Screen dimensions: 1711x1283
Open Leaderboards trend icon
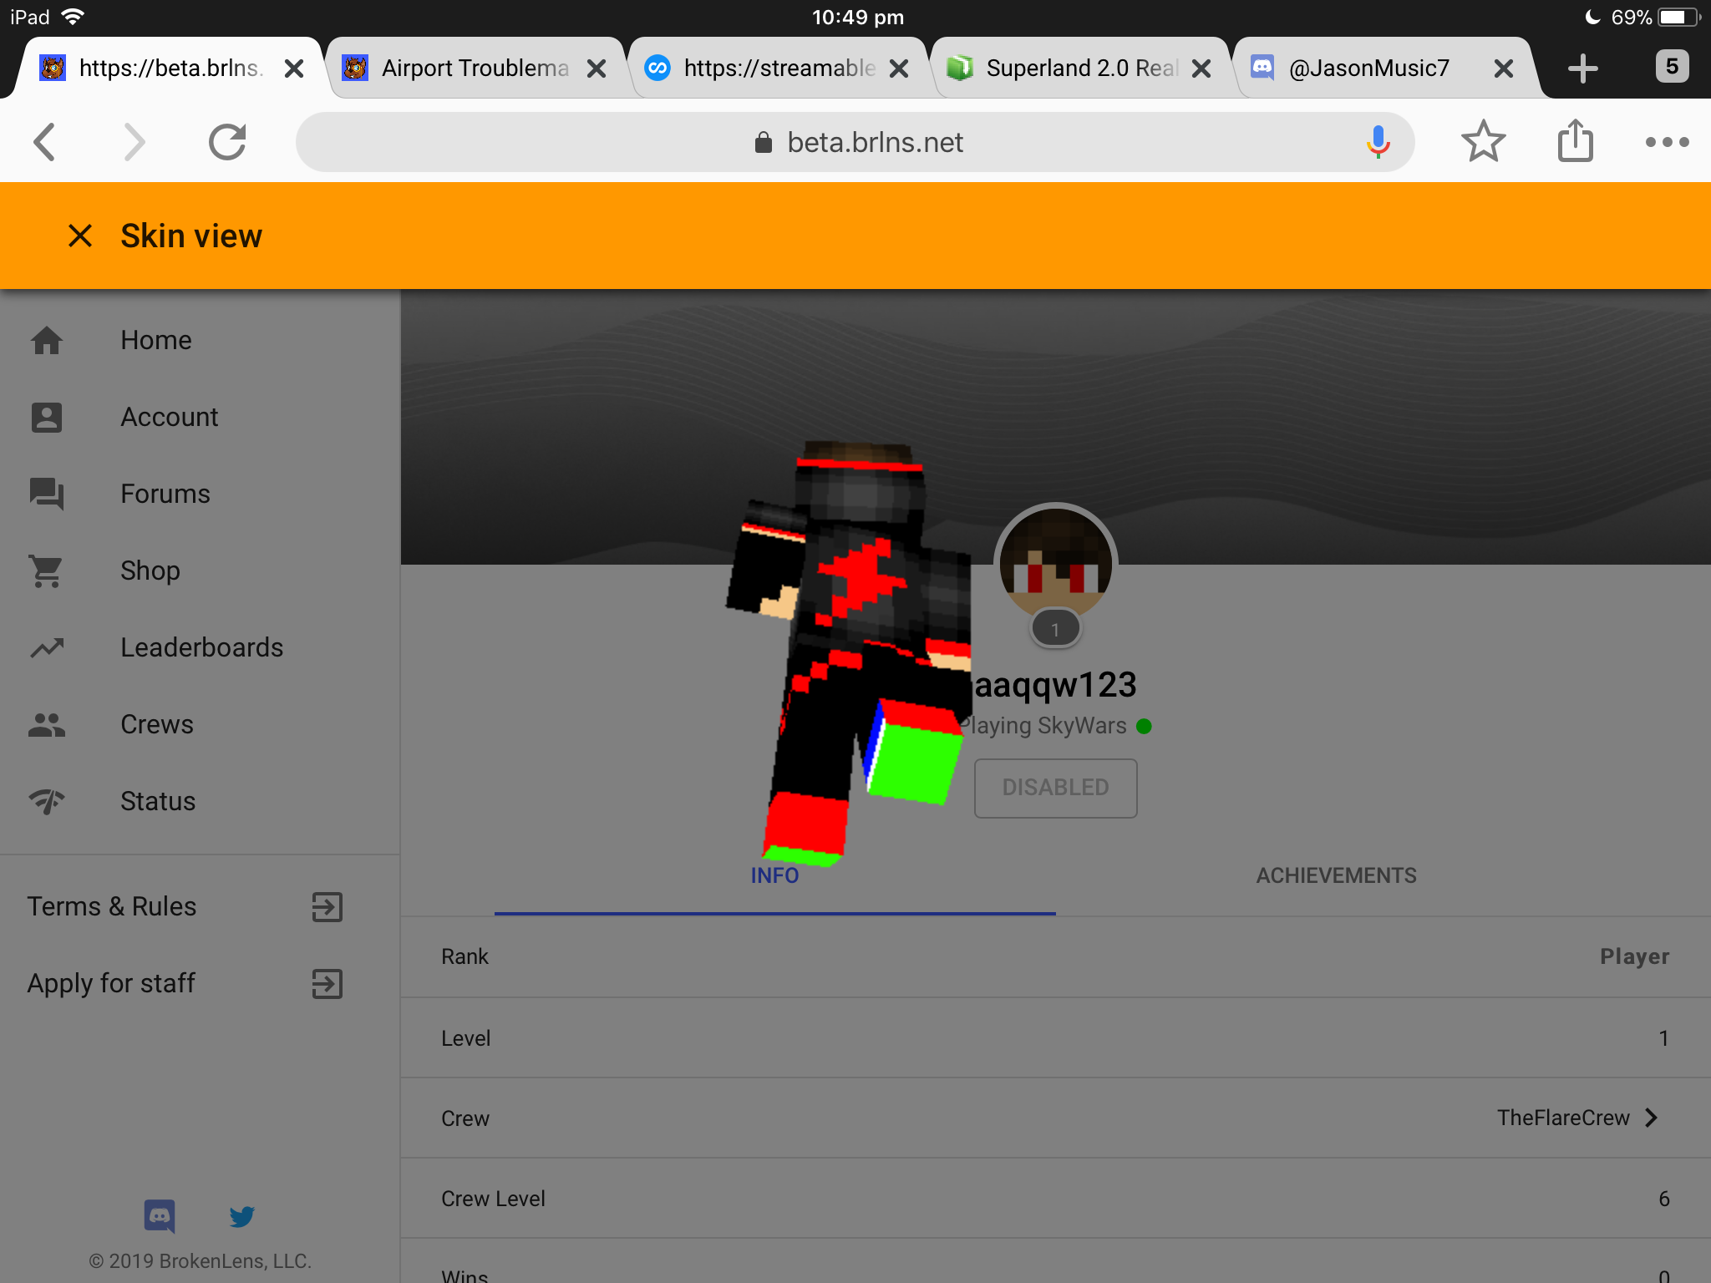click(x=47, y=647)
